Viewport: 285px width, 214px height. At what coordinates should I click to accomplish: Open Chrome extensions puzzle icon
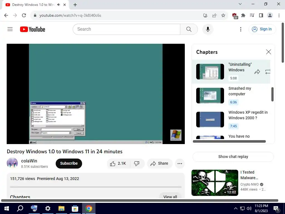coord(243,15)
